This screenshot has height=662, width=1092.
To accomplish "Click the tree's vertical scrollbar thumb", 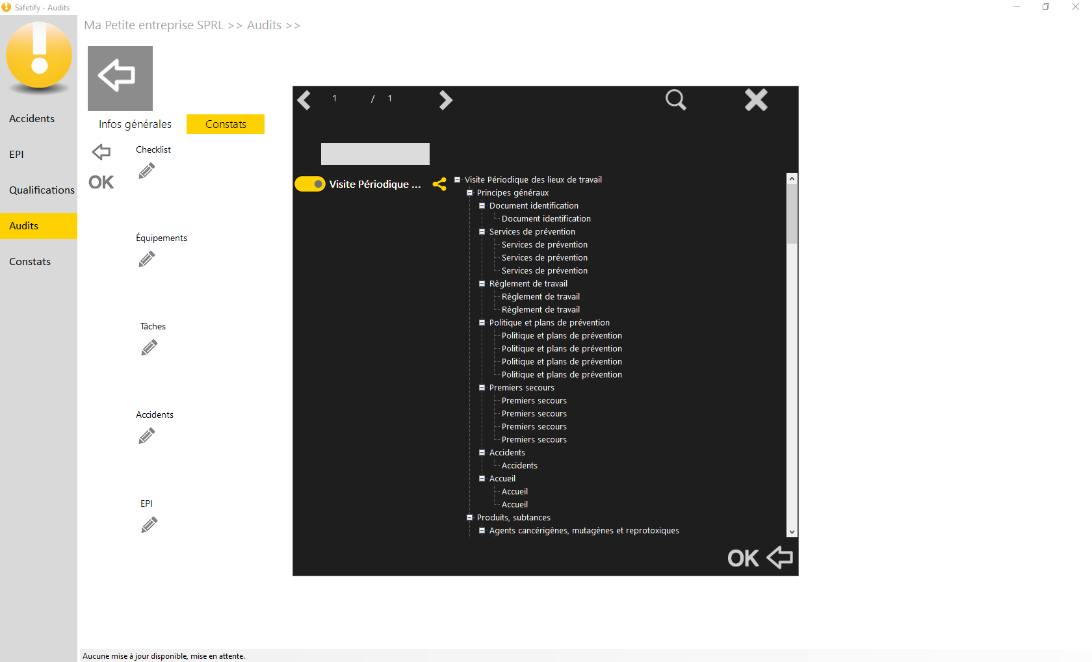I will (x=792, y=214).
